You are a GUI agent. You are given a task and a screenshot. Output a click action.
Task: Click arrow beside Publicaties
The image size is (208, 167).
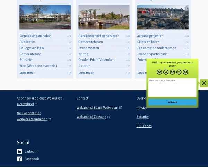[x=69, y=42]
